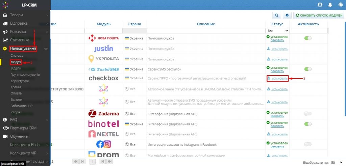
Task: Click установить link for Укрпошта module
Action: tap(279, 59)
